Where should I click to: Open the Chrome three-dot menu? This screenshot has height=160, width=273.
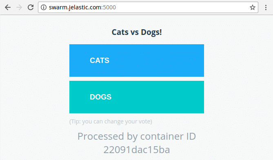click(266, 7)
